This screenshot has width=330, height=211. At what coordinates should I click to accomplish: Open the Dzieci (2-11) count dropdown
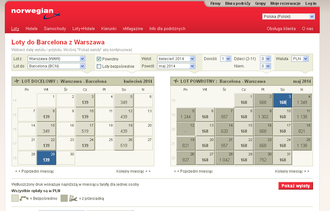point(266,59)
